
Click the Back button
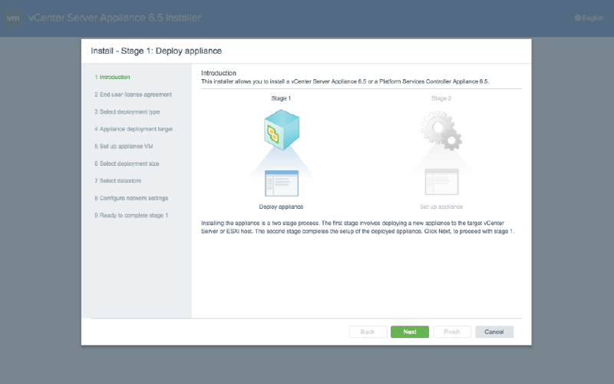pyautogui.click(x=368, y=332)
